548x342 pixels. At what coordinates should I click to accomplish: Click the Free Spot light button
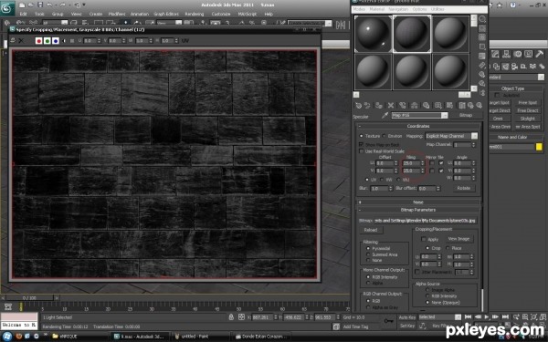[528, 102]
